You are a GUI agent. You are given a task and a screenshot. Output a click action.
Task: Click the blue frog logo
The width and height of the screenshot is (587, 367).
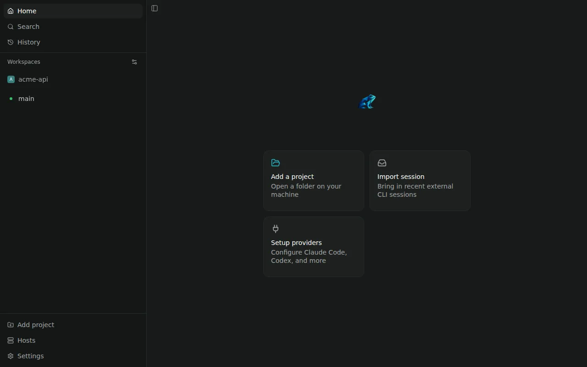tap(367, 101)
